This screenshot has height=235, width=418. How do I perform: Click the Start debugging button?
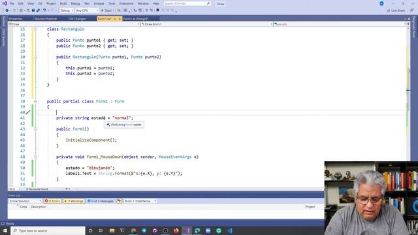coord(106,10)
